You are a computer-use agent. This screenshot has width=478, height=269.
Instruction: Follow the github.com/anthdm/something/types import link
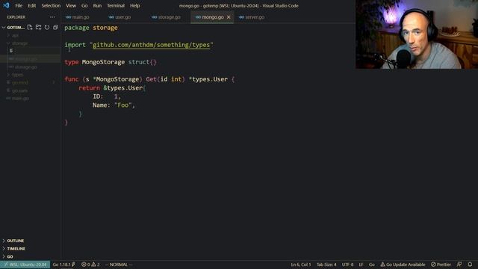point(151,45)
